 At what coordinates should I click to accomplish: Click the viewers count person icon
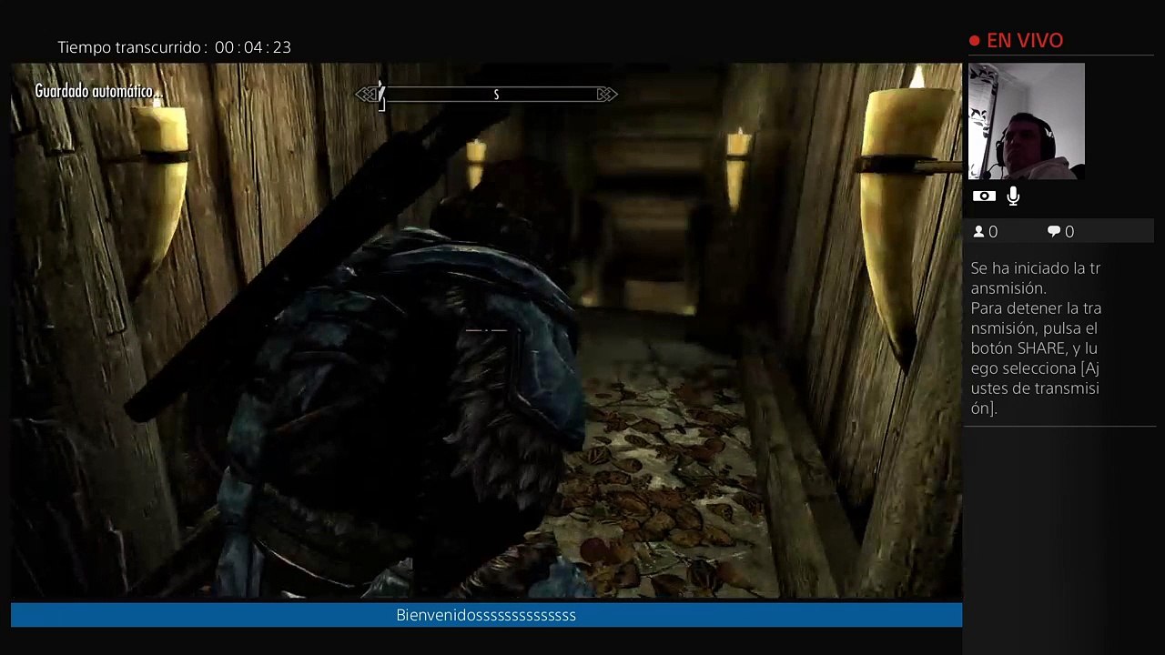click(x=979, y=232)
